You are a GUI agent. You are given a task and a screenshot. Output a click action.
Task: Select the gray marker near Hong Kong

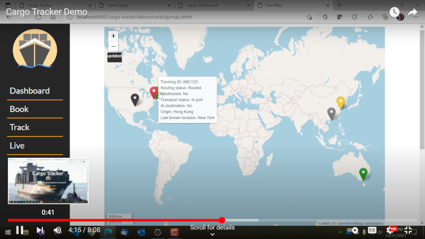pyautogui.click(x=331, y=113)
